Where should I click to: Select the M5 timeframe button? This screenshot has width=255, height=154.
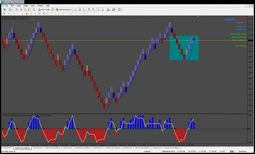(55, 13)
